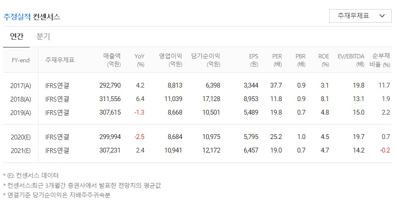
Task: Click revenue value 299,994
Action: click(110, 137)
